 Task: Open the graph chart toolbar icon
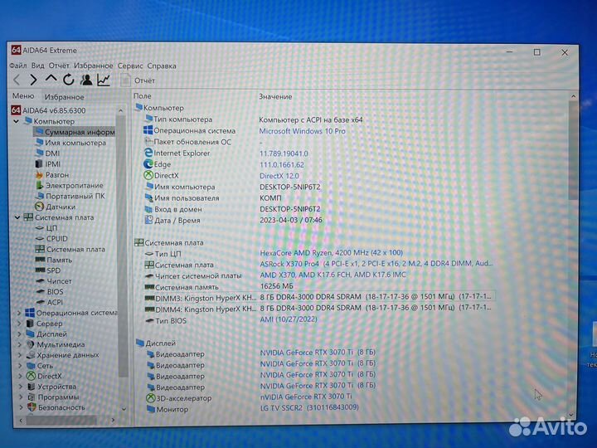[x=104, y=80]
